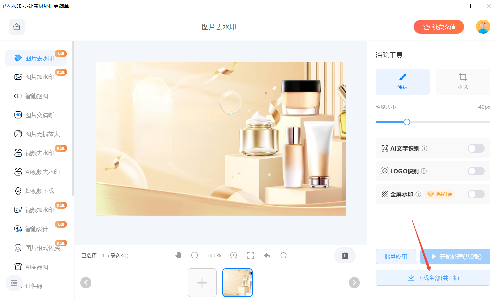This screenshot has height=300, width=499.
Task: Click the zoom in magnifier icon
Action: pos(234,255)
